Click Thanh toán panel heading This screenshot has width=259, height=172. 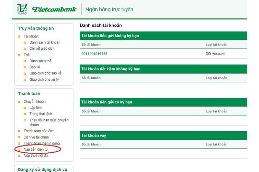click(x=29, y=94)
